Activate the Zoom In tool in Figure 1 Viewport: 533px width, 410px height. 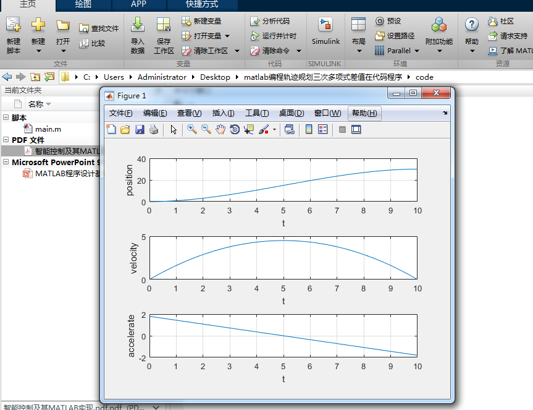pos(191,129)
